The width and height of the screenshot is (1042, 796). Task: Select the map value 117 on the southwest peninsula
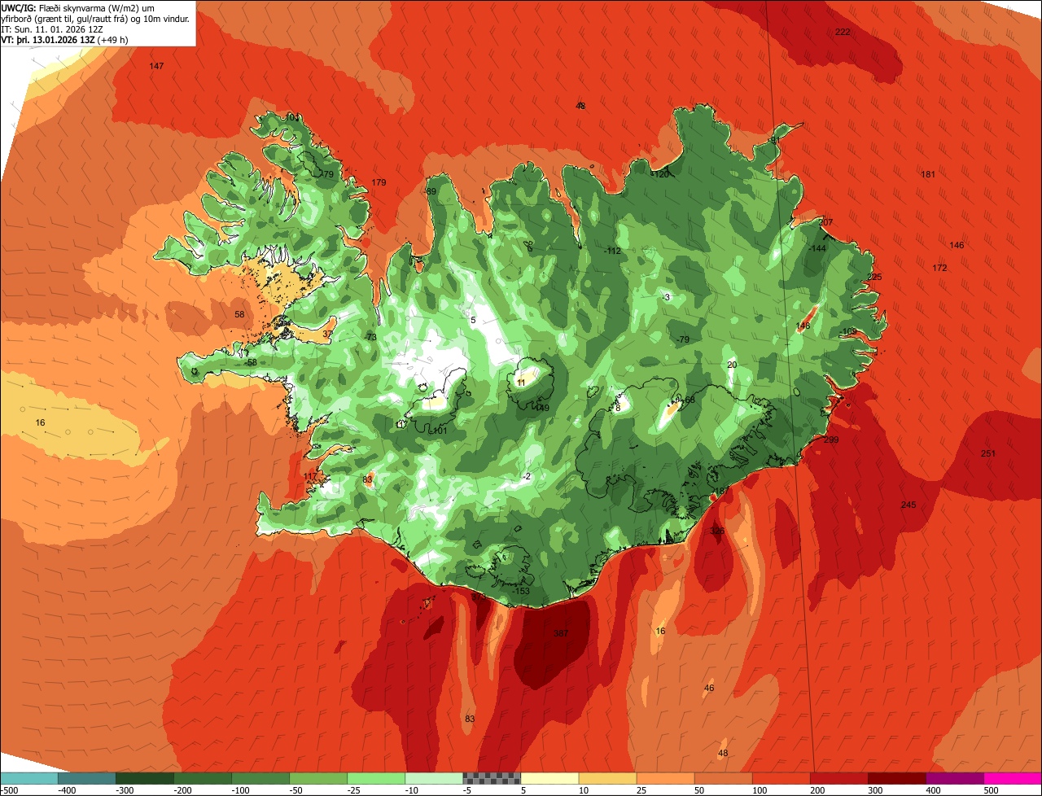pyautogui.click(x=310, y=476)
